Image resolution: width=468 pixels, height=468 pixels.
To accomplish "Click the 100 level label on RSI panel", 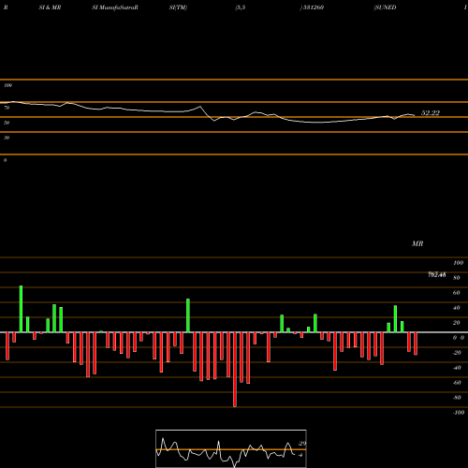I will click(x=7, y=85).
